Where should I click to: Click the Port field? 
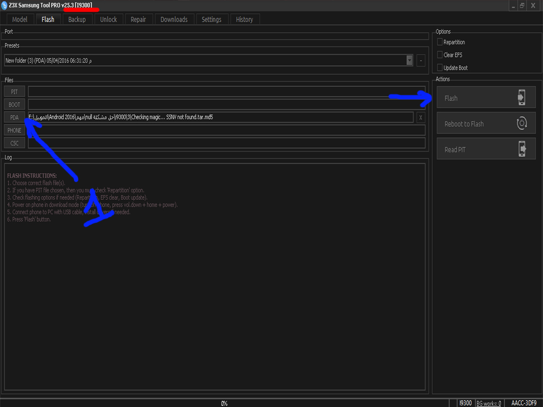pos(215,36)
